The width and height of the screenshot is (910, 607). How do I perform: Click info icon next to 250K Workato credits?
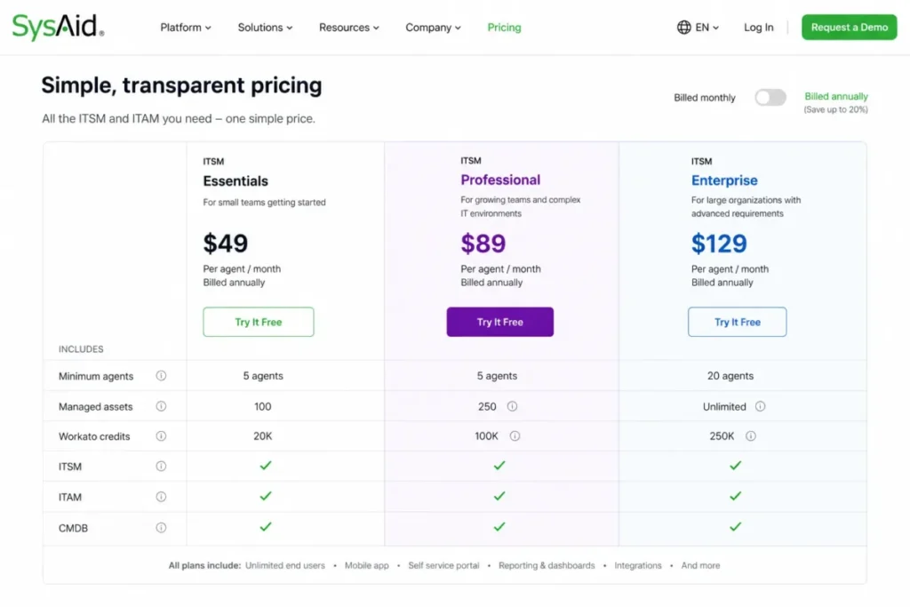coord(750,435)
